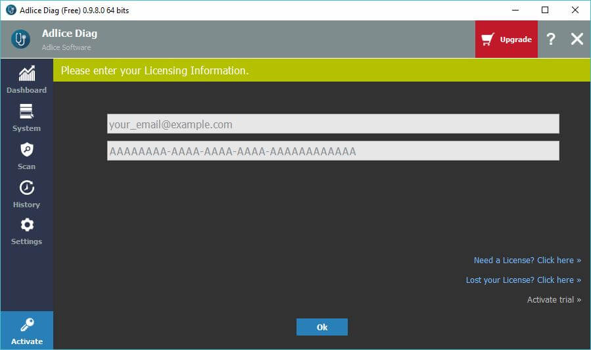Click the title bar application icon
Screen dimensions: 591x350
pos(11,10)
